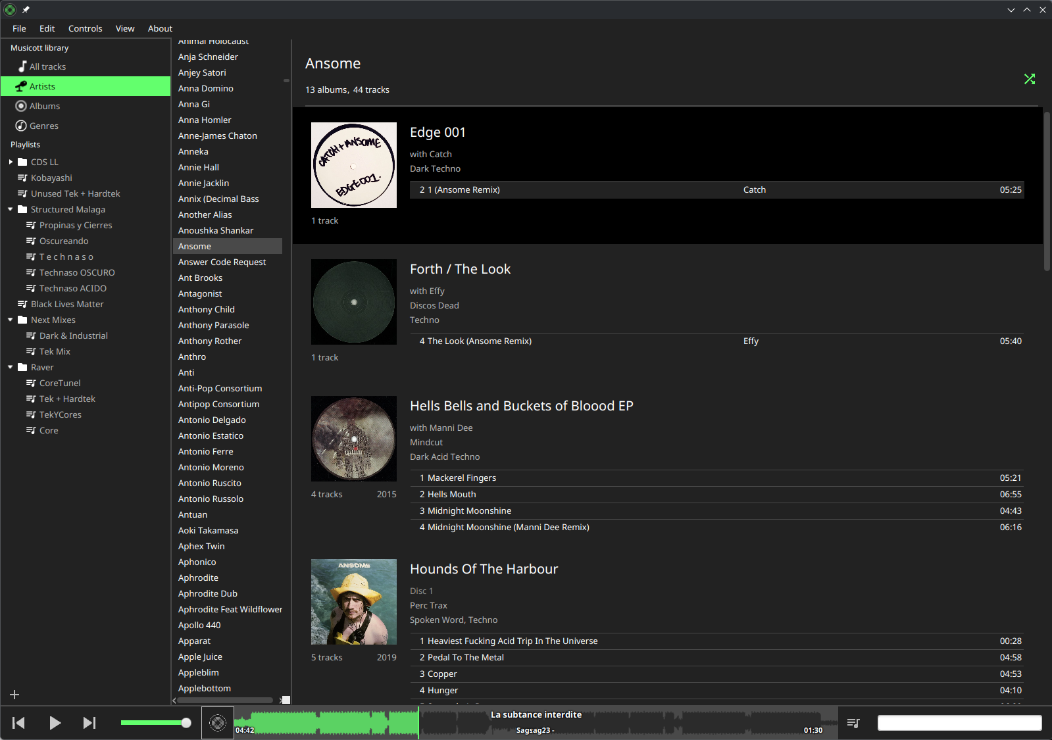Screen dimensions: 1052x740
Task: Start playback with the play button
Action: (55, 723)
